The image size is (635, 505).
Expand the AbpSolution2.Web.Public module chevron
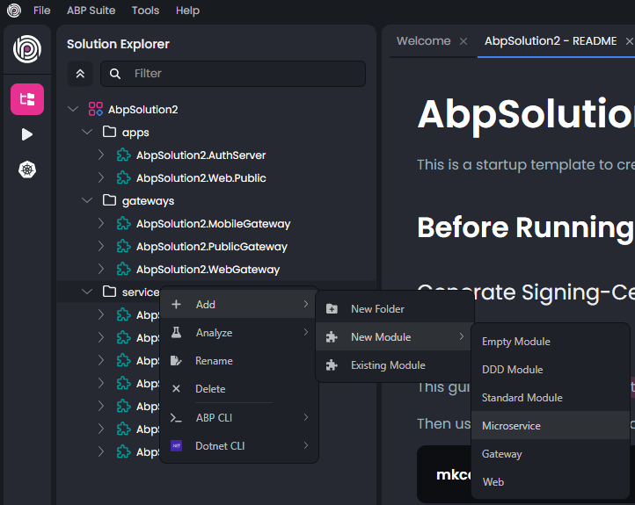pos(101,178)
